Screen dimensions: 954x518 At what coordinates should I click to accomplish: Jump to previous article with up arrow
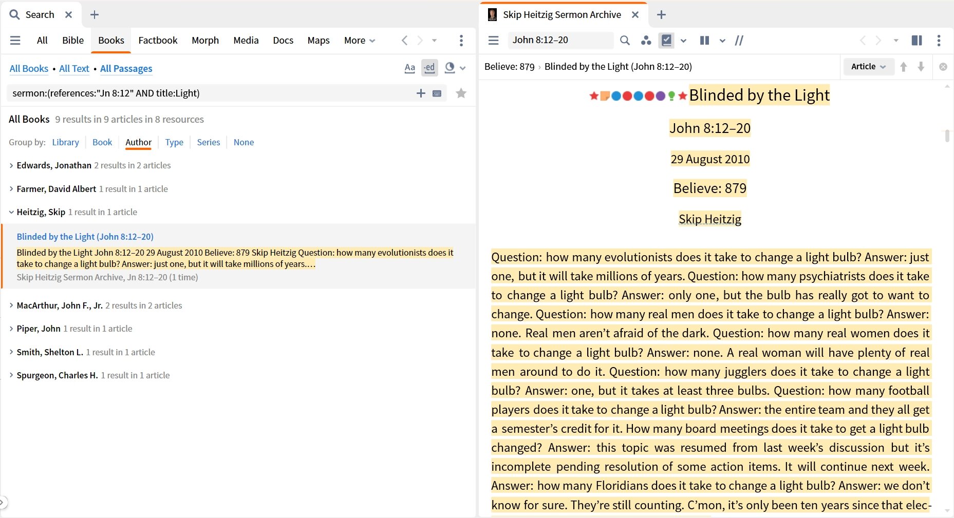[x=904, y=66]
